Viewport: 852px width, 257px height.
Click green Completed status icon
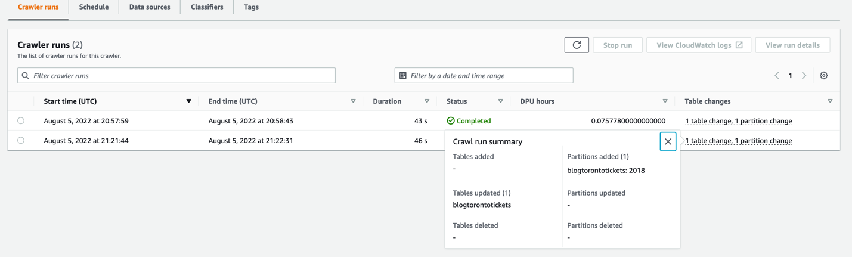tap(451, 121)
